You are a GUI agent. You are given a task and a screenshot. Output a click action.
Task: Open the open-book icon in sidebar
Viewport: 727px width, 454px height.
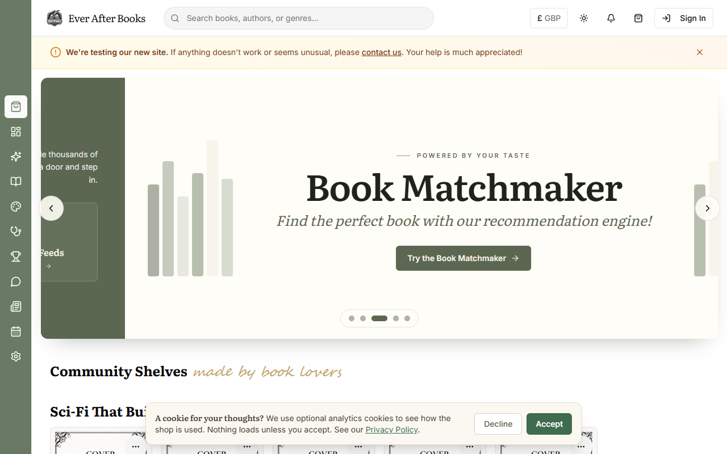pyautogui.click(x=16, y=182)
